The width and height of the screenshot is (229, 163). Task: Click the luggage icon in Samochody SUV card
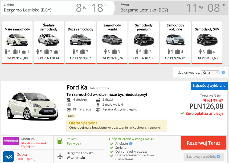tap(209, 52)
